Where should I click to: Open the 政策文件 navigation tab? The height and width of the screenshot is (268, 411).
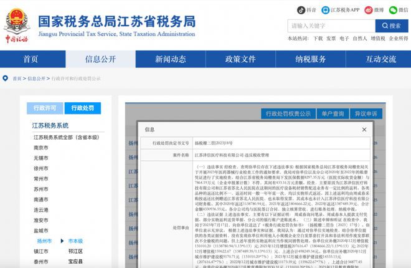tap(240, 59)
